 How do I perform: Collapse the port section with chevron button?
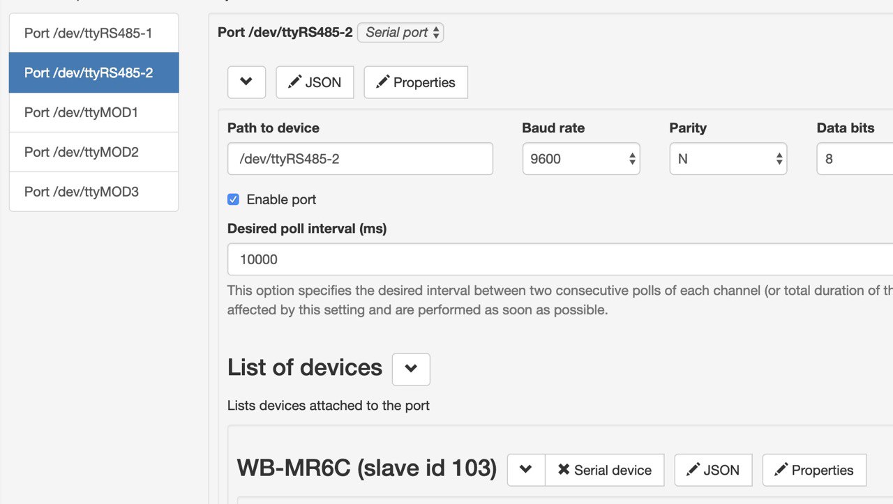coord(246,82)
